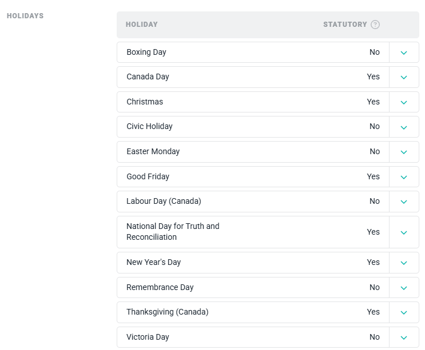Expand the Canada Day holiday details

[404, 77]
